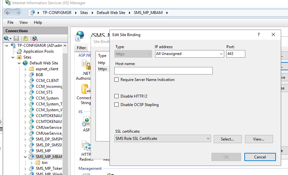Select the CCM_STS application icon
This screenshot has width=288, height=175.
tap(32, 92)
